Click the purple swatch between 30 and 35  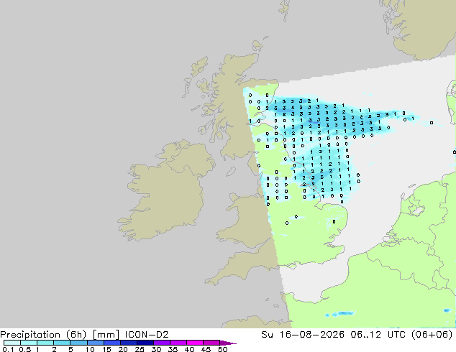coord(162,343)
